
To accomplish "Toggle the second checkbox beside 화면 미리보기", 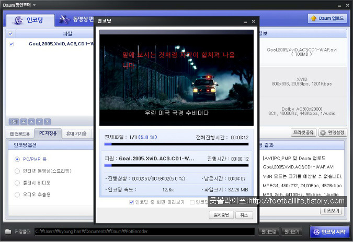I will (x=192, y=202).
